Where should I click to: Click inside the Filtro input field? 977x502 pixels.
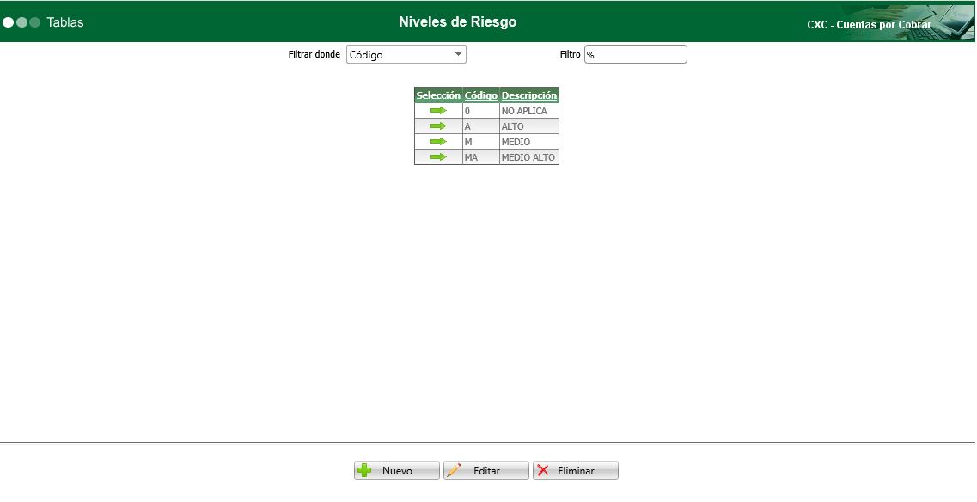(x=635, y=53)
